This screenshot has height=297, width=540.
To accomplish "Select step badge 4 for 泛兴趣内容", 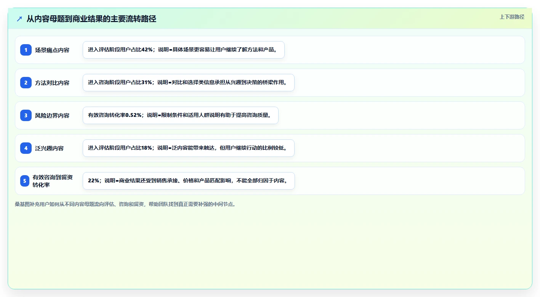I will (x=26, y=148).
